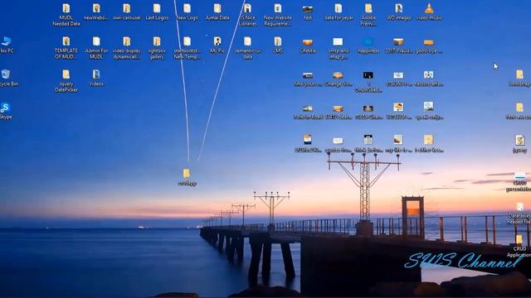Screen dimensions: 531x298
Task: Select the CRUD Application folder
Action: [x=519, y=246]
